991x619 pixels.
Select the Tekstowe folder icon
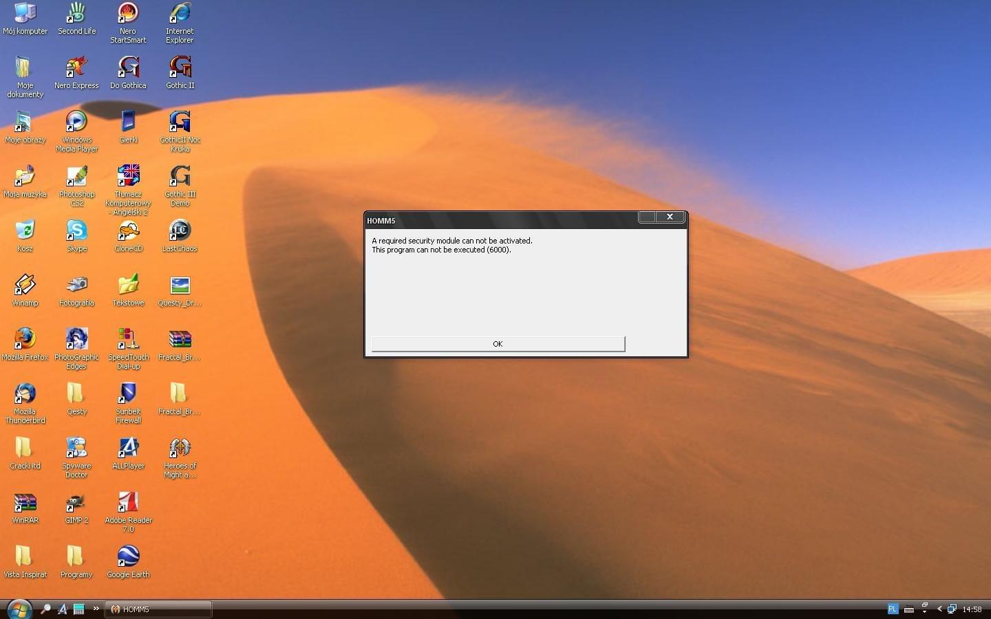click(x=128, y=290)
